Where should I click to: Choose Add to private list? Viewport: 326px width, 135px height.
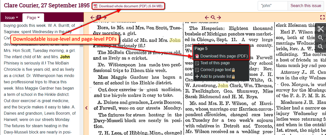pyautogui.click(x=216, y=77)
